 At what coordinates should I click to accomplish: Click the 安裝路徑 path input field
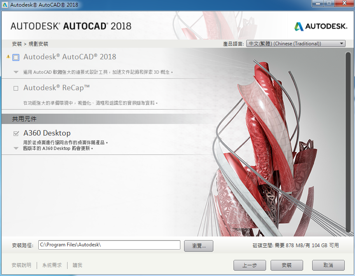click(110, 245)
